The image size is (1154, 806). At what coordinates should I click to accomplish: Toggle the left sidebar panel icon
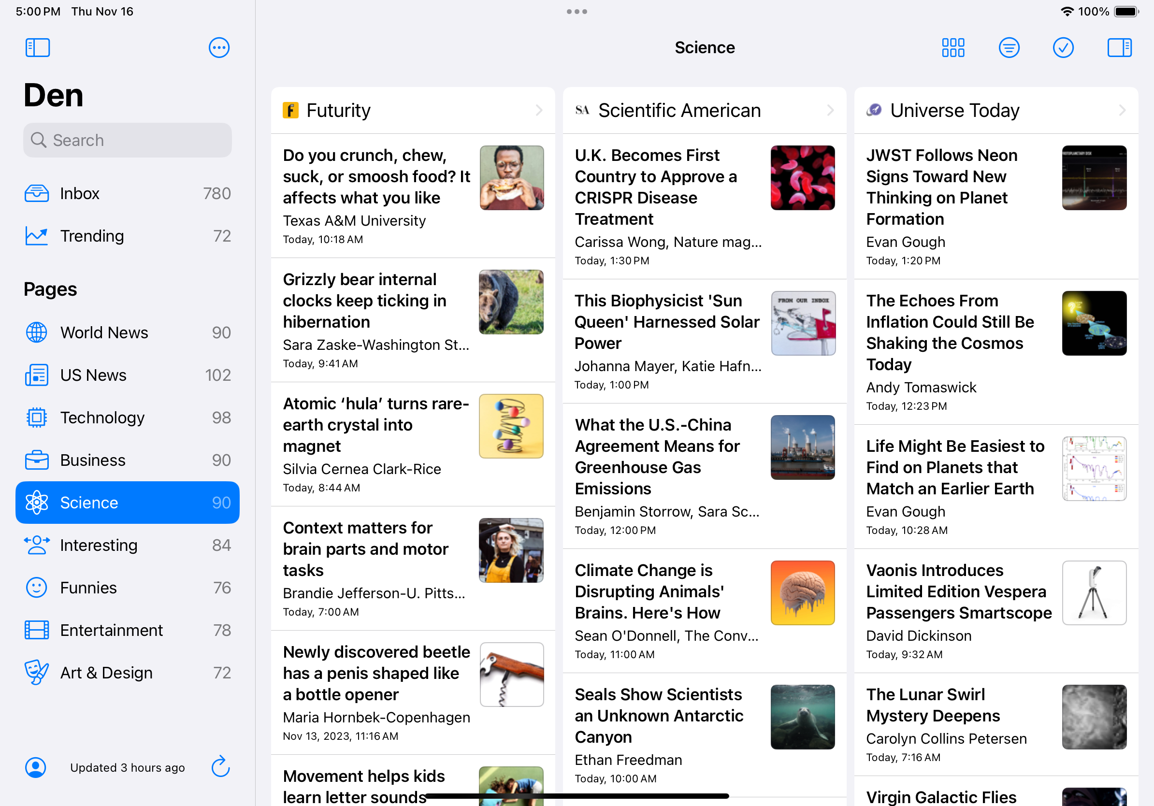[x=38, y=48]
